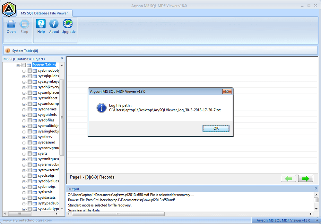Click the vertical scrollbar thumb of object tree
The width and height of the screenshot is (321, 224).
pos(62,117)
